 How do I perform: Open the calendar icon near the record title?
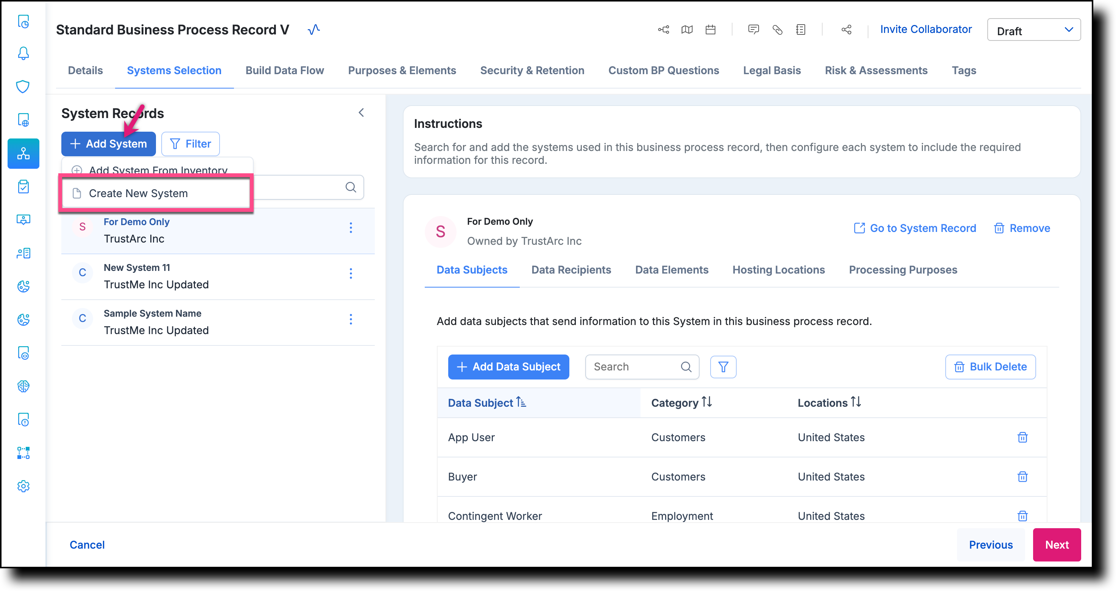tap(710, 30)
